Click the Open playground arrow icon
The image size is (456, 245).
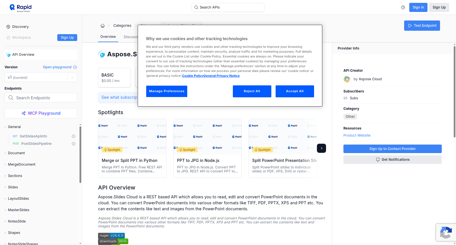coord(75,67)
